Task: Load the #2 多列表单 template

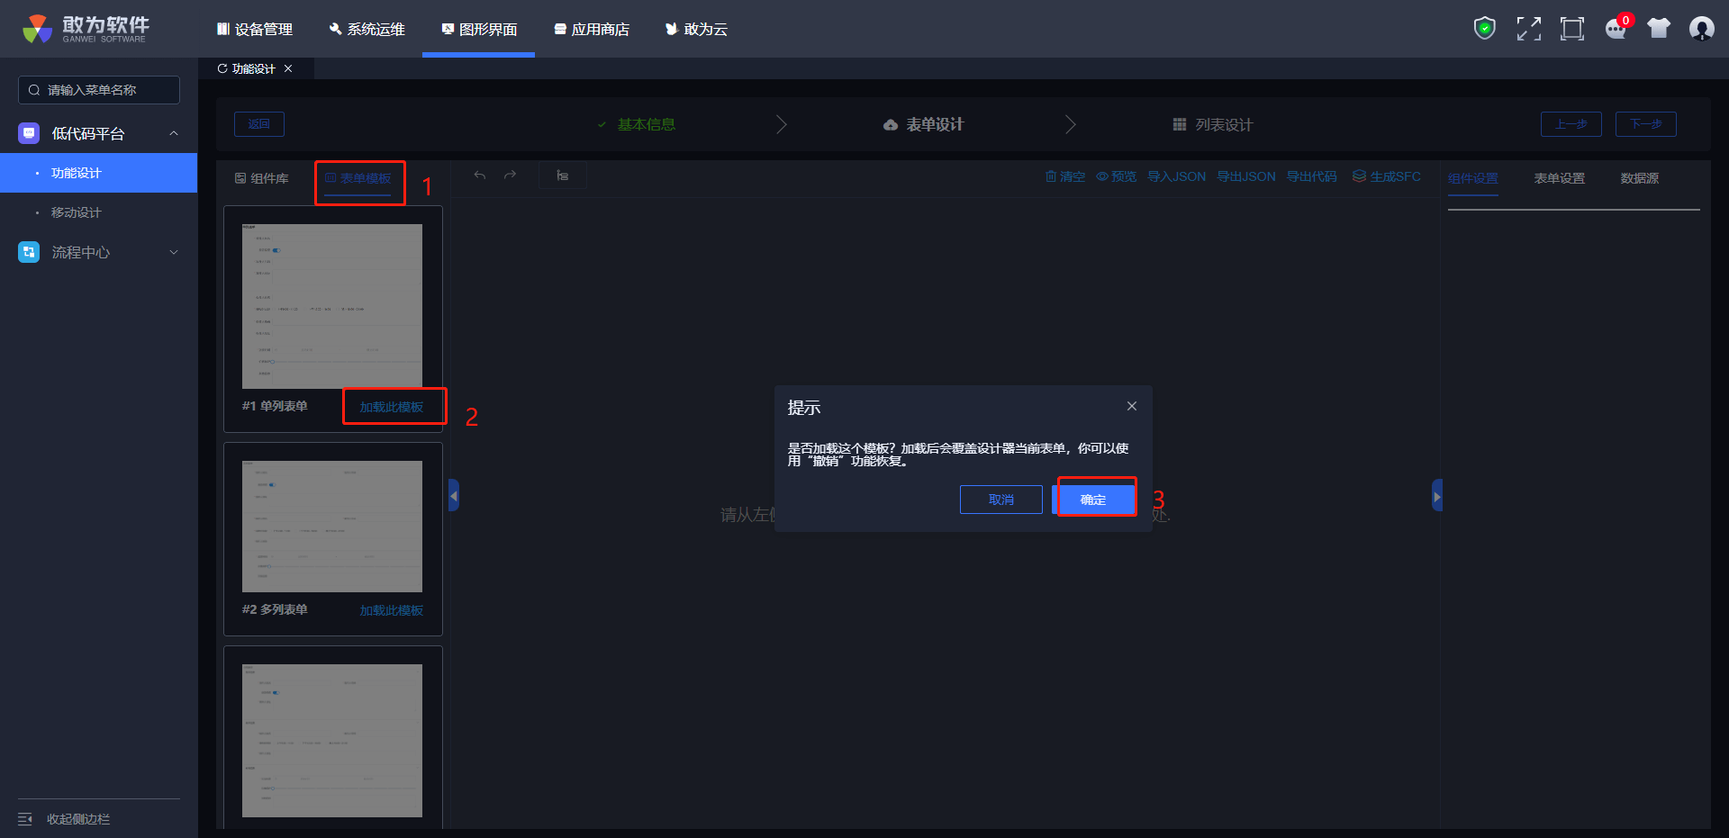Action: click(392, 610)
